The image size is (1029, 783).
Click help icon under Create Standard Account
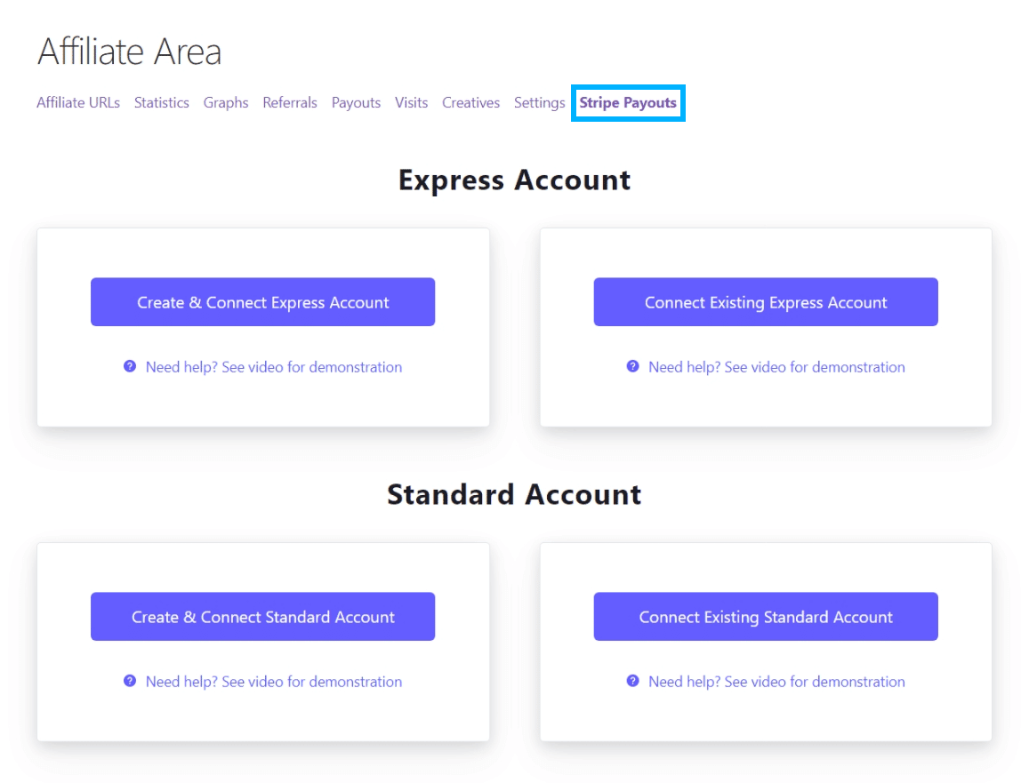tap(130, 681)
